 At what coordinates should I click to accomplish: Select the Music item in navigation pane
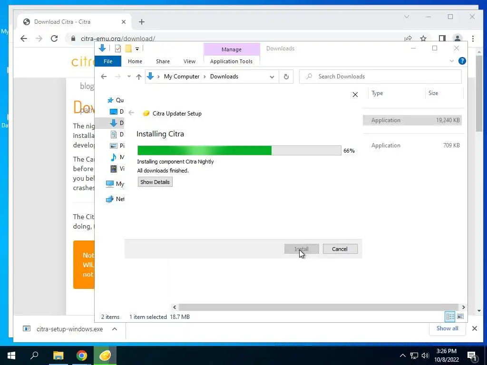pyautogui.click(x=117, y=157)
